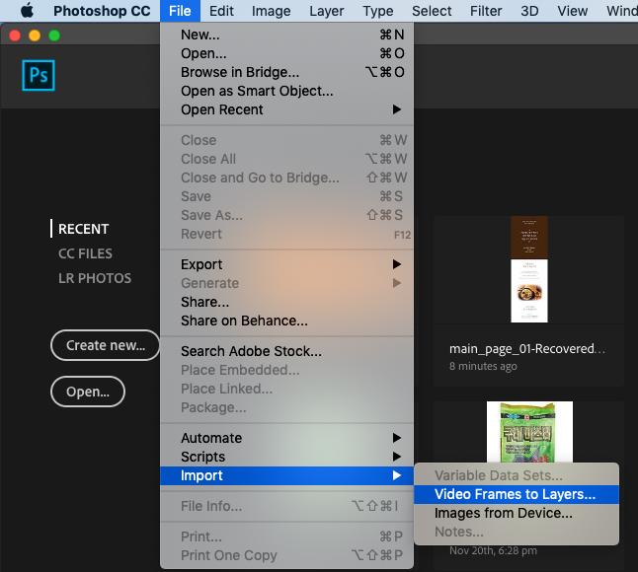Select Search Adobe Stock...

pos(286,351)
